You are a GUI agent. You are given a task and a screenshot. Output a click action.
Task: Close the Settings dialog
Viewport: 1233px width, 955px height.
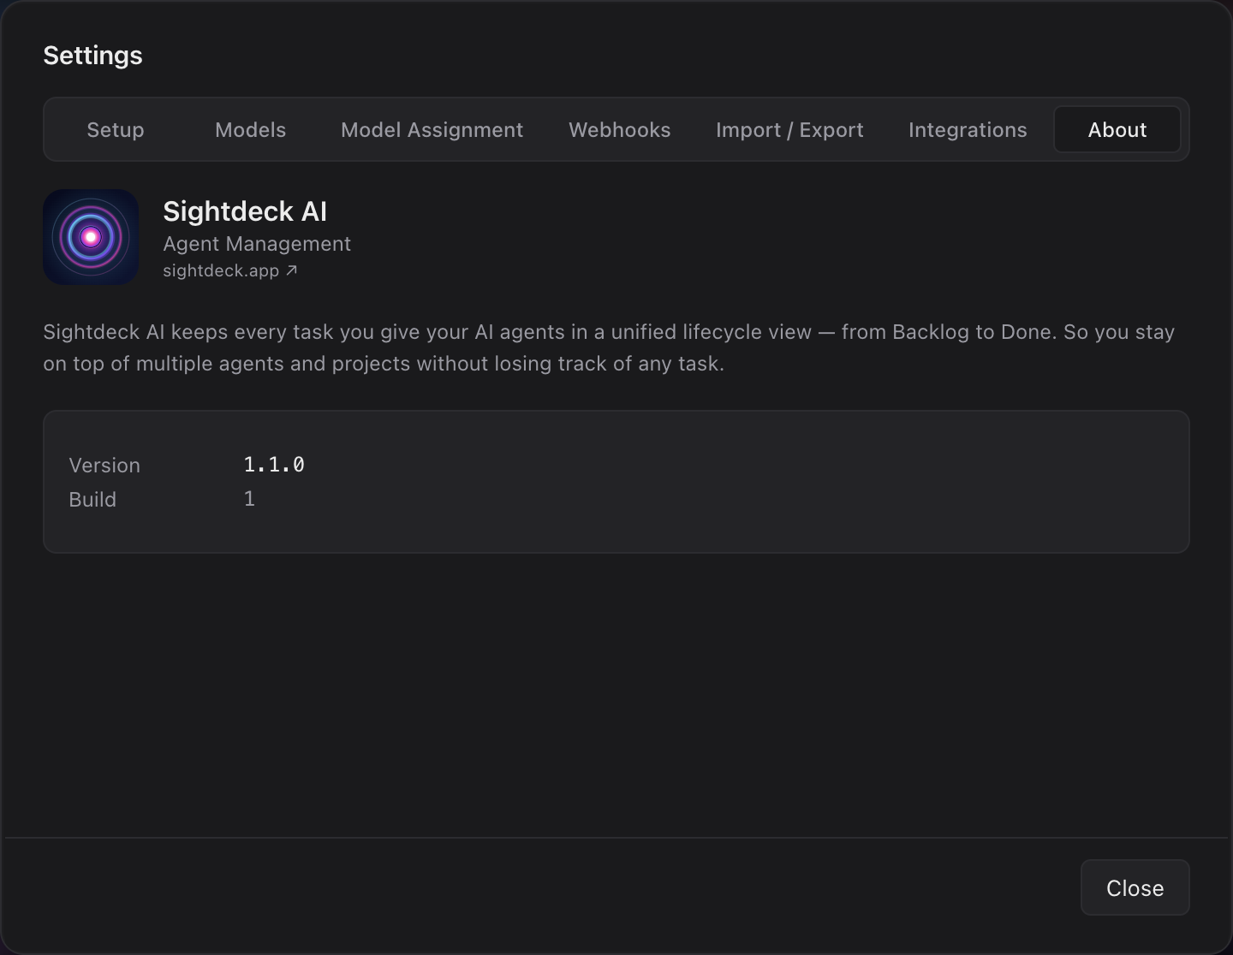pos(1135,887)
